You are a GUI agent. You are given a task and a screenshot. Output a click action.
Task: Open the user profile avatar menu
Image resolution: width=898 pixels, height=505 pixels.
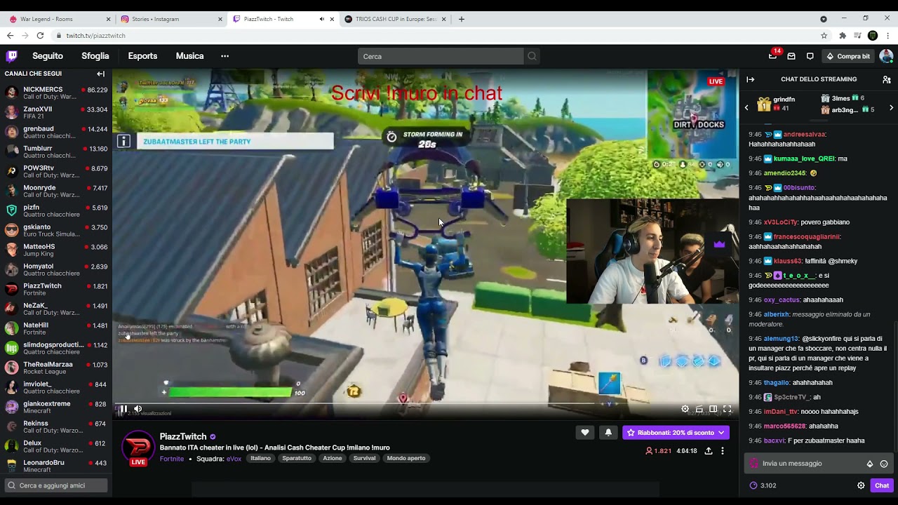tap(886, 56)
